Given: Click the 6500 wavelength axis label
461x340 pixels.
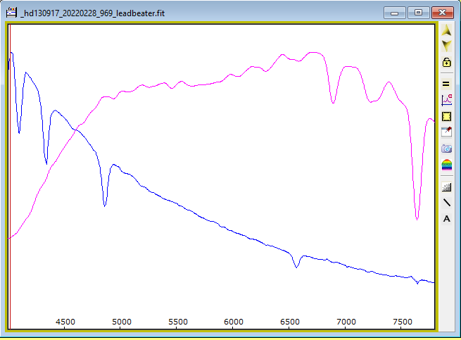Looking at the screenshot, I should tap(290, 322).
